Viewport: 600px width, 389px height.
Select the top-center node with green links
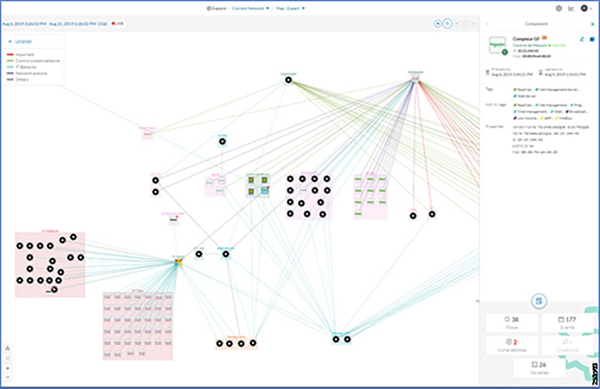point(289,80)
